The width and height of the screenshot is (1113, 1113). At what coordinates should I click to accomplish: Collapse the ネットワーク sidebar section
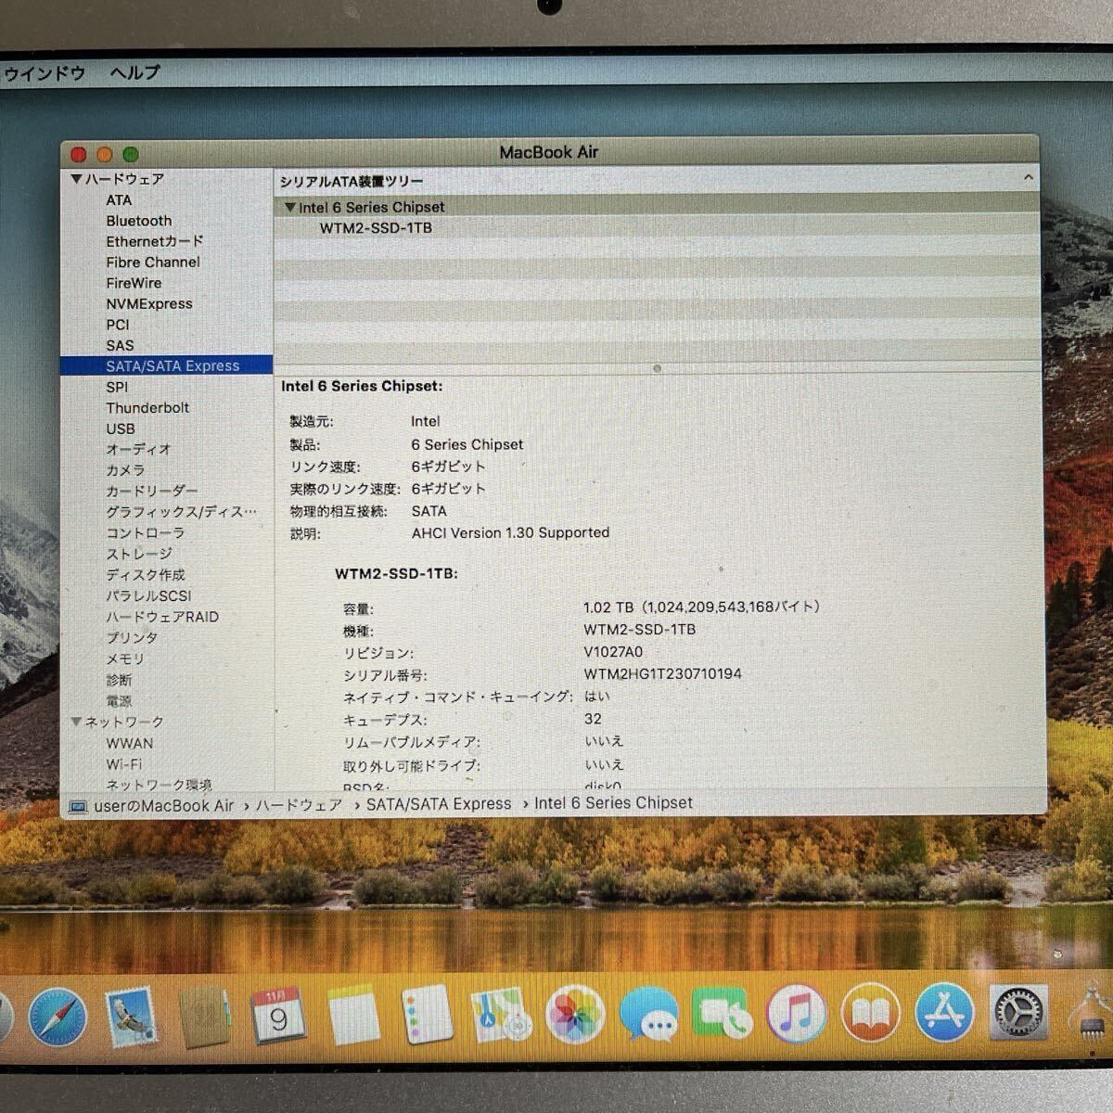[76, 722]
